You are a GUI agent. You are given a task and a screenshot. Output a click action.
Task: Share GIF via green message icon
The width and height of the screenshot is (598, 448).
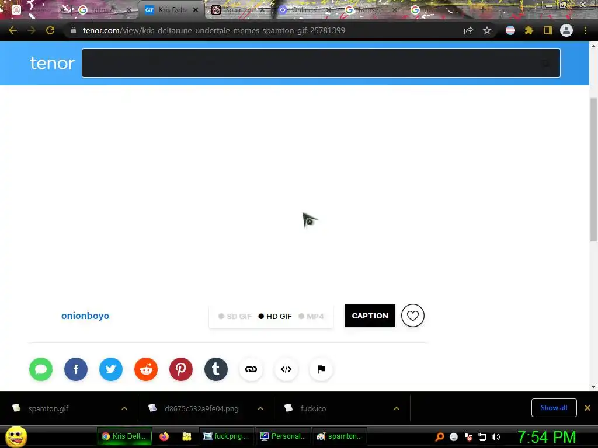tap(41, 369)
